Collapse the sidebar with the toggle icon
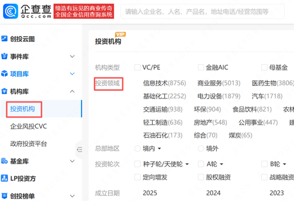294x201 pixels. click(x=79, y=149)
